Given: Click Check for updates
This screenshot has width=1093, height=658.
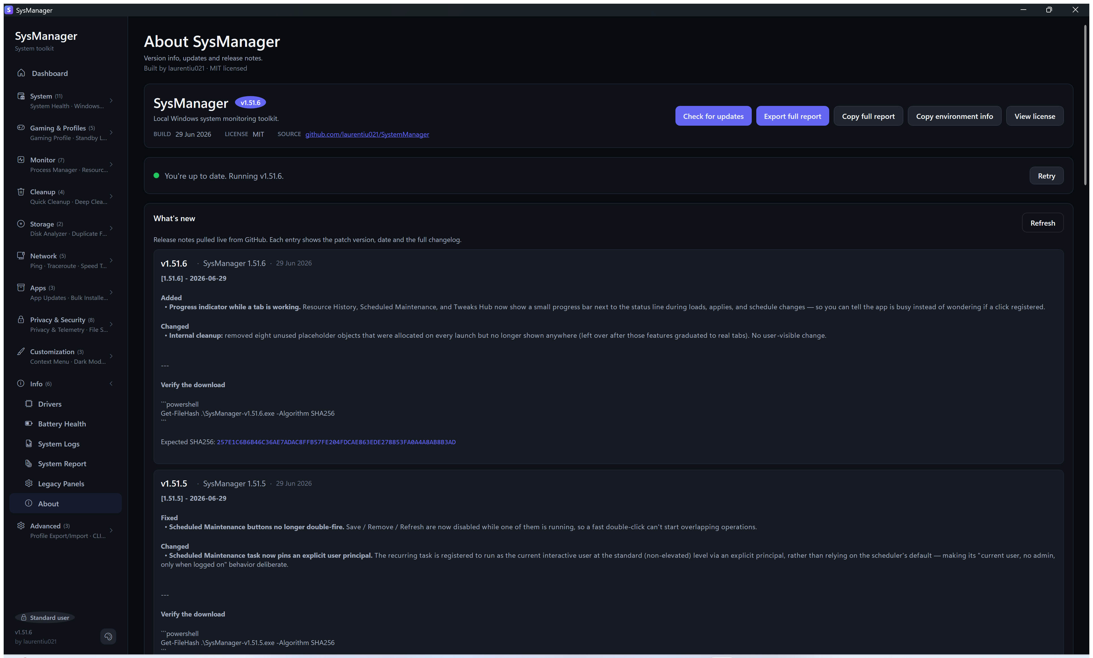Looking at the screenshot, I should click(x=713, y=116).
